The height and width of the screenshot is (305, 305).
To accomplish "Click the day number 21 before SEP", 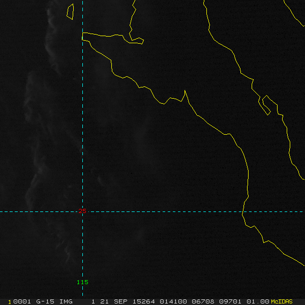I will click(x=104, y=301).
